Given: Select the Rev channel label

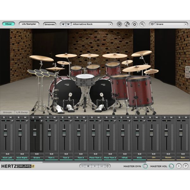Looking at the screenshot, I should [183, 157].
